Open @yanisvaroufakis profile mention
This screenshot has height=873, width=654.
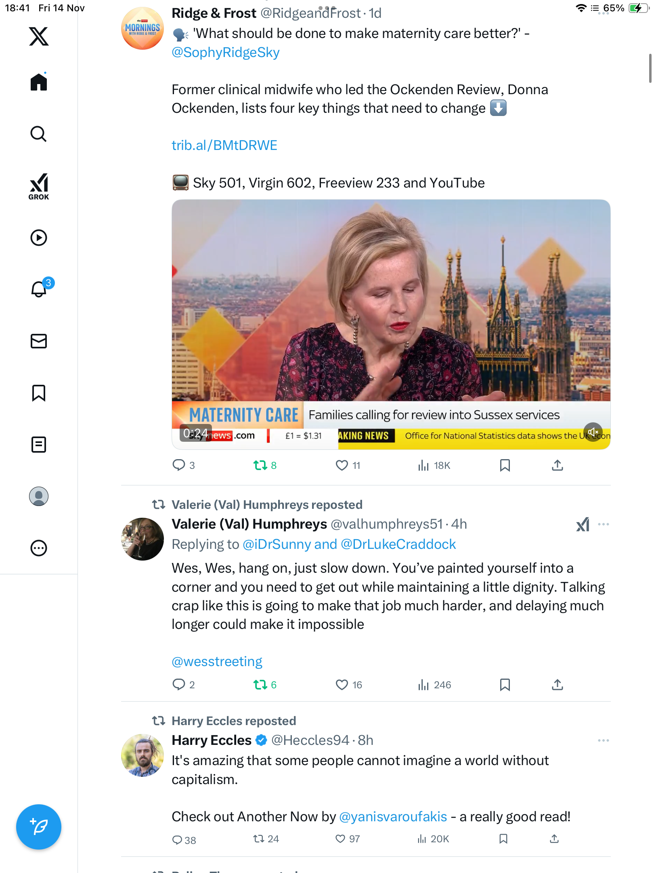(393, 817)
